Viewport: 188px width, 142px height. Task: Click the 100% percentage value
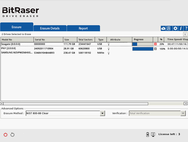pyautogui.click(x=162, y=49)
